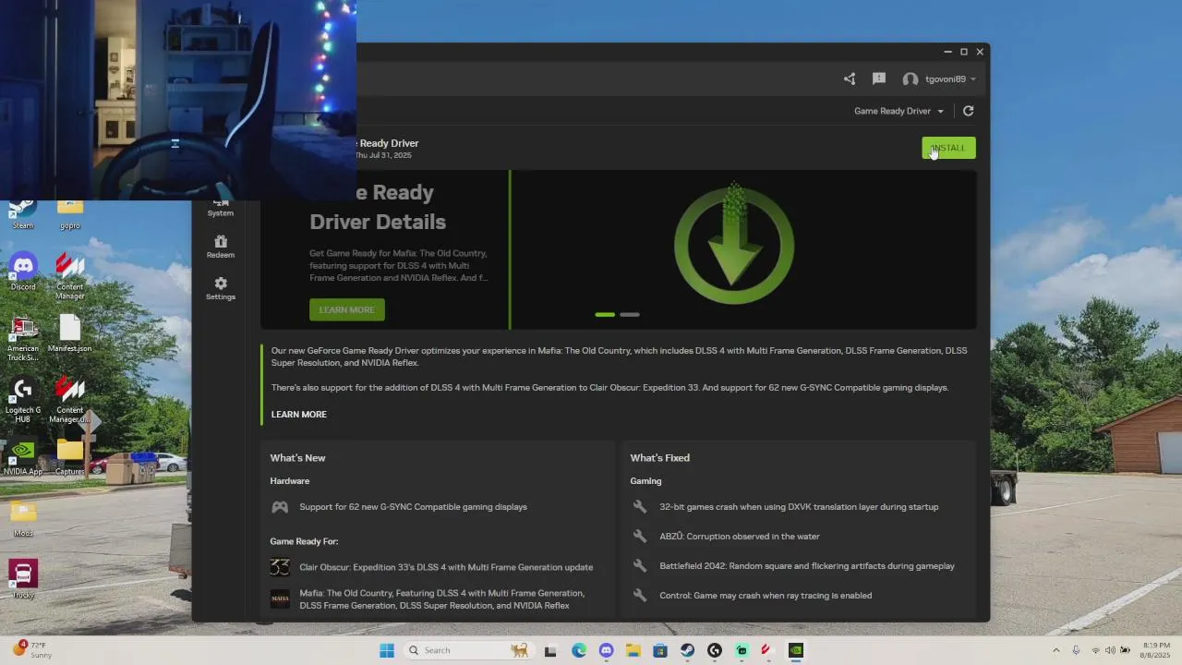Screen dimensions: 1182x665
Task: Click the "Hardware" subheading
Action: click(x=290, y=481)
